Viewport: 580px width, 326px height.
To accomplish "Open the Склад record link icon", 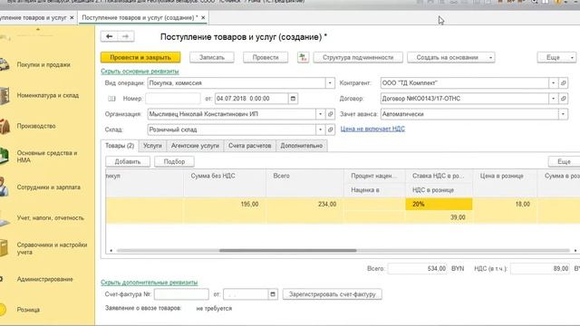I will [330, 129].
